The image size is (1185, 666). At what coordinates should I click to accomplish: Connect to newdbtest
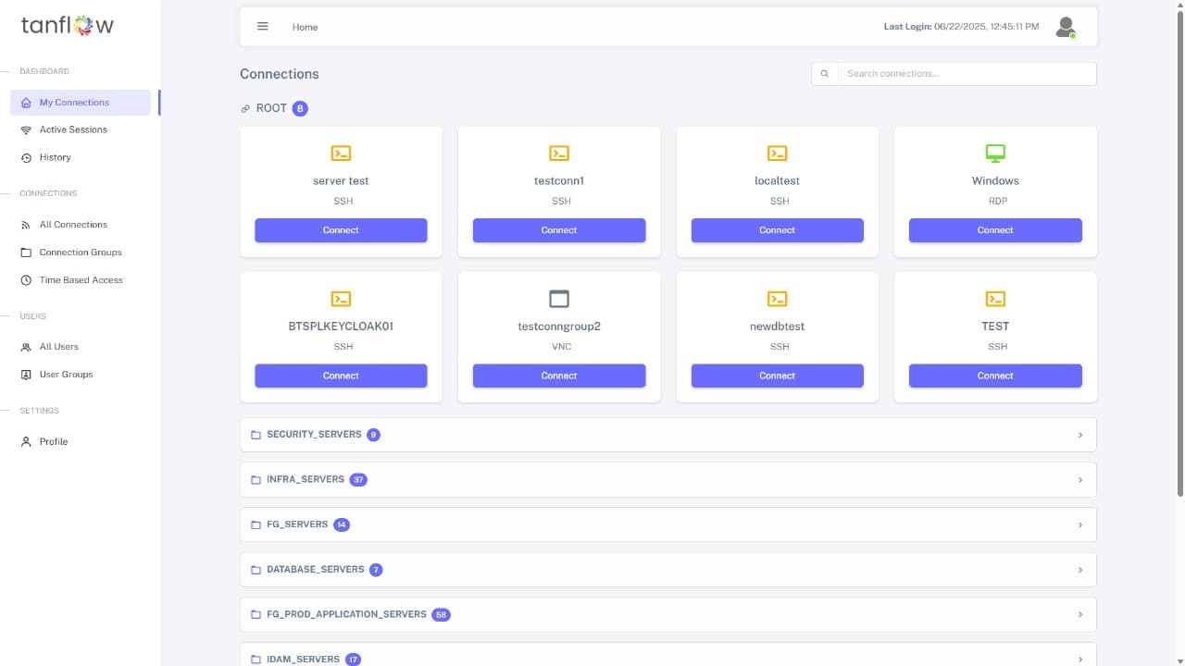point(778,376)
